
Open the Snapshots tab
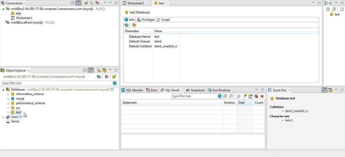pyautogui.click(x=195, y=90)
